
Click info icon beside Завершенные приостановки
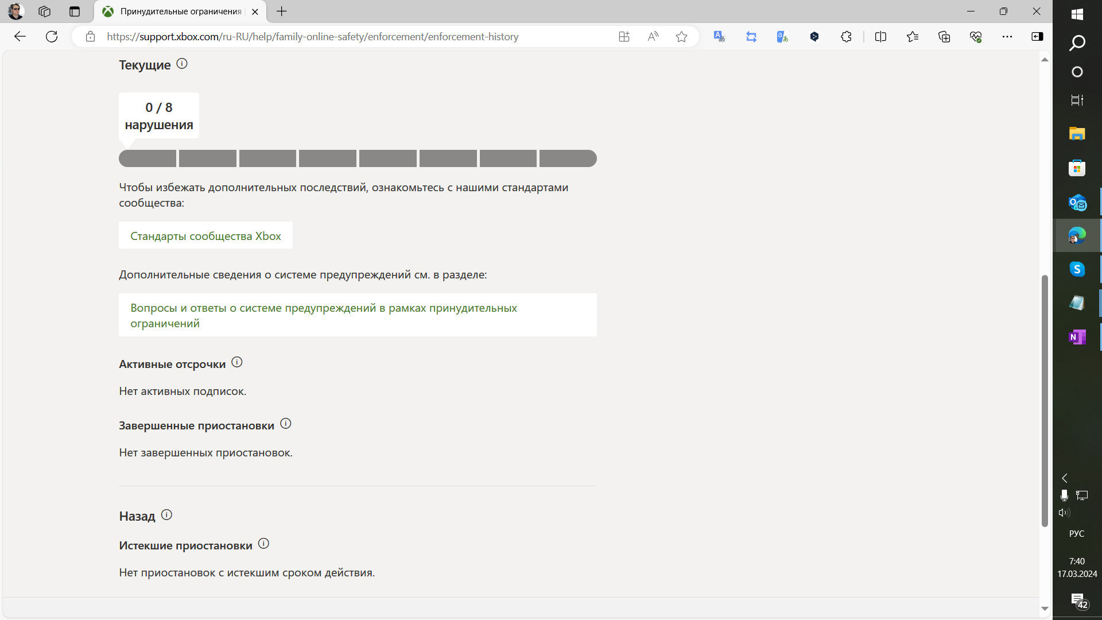(286, 424)
